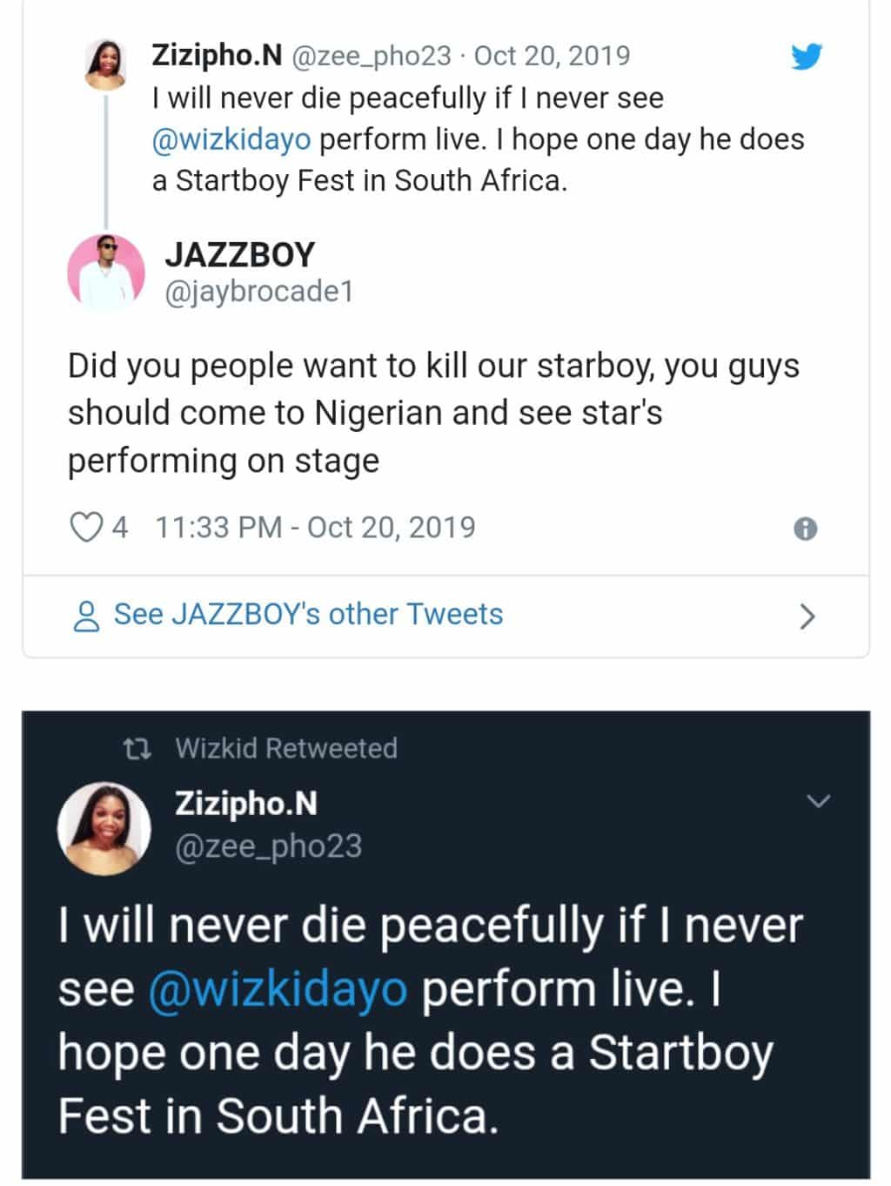Like JAZZBOY's tweet with heart icon
This screenshot has width=891, height=1186.
[85, 528]
